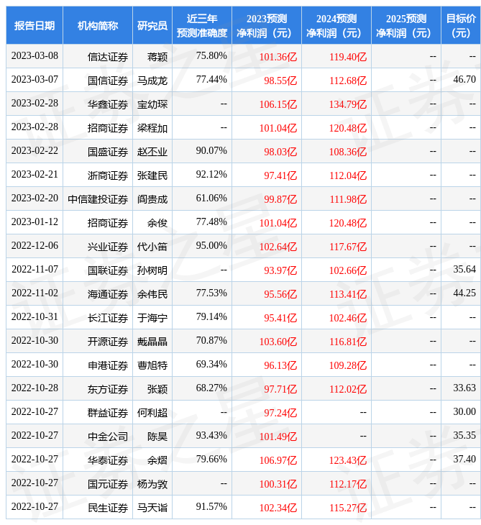Click accuracy value 92.12%
481x525 pixels.
tap(211, 175)
